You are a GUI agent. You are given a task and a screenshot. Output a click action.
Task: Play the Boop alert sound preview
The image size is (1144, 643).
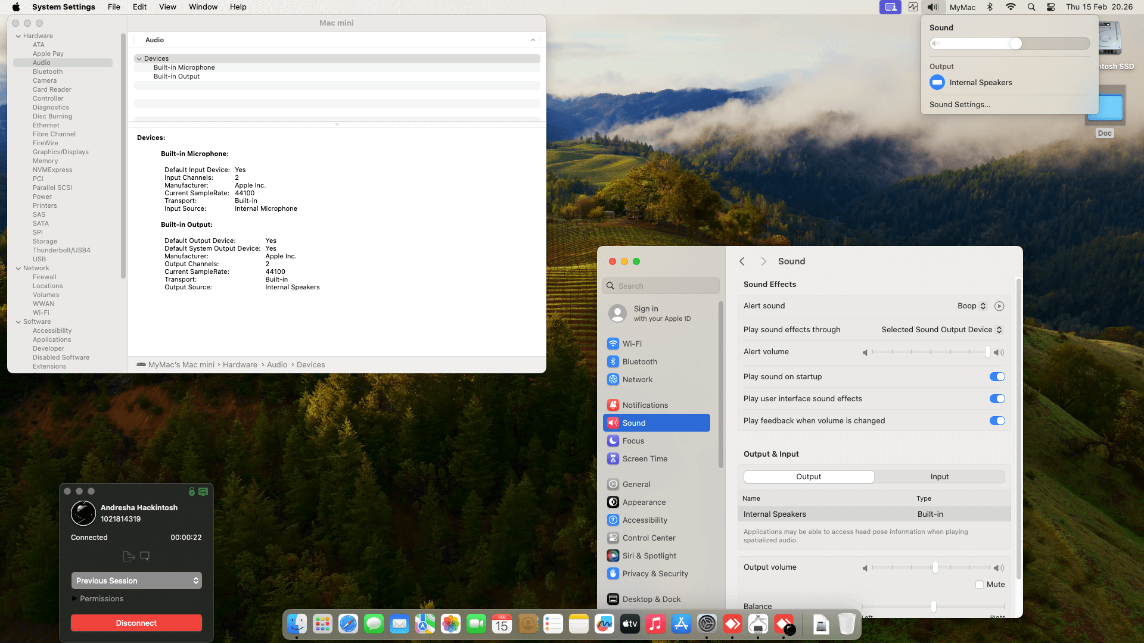pyautogui.click(x=999, y=306)
